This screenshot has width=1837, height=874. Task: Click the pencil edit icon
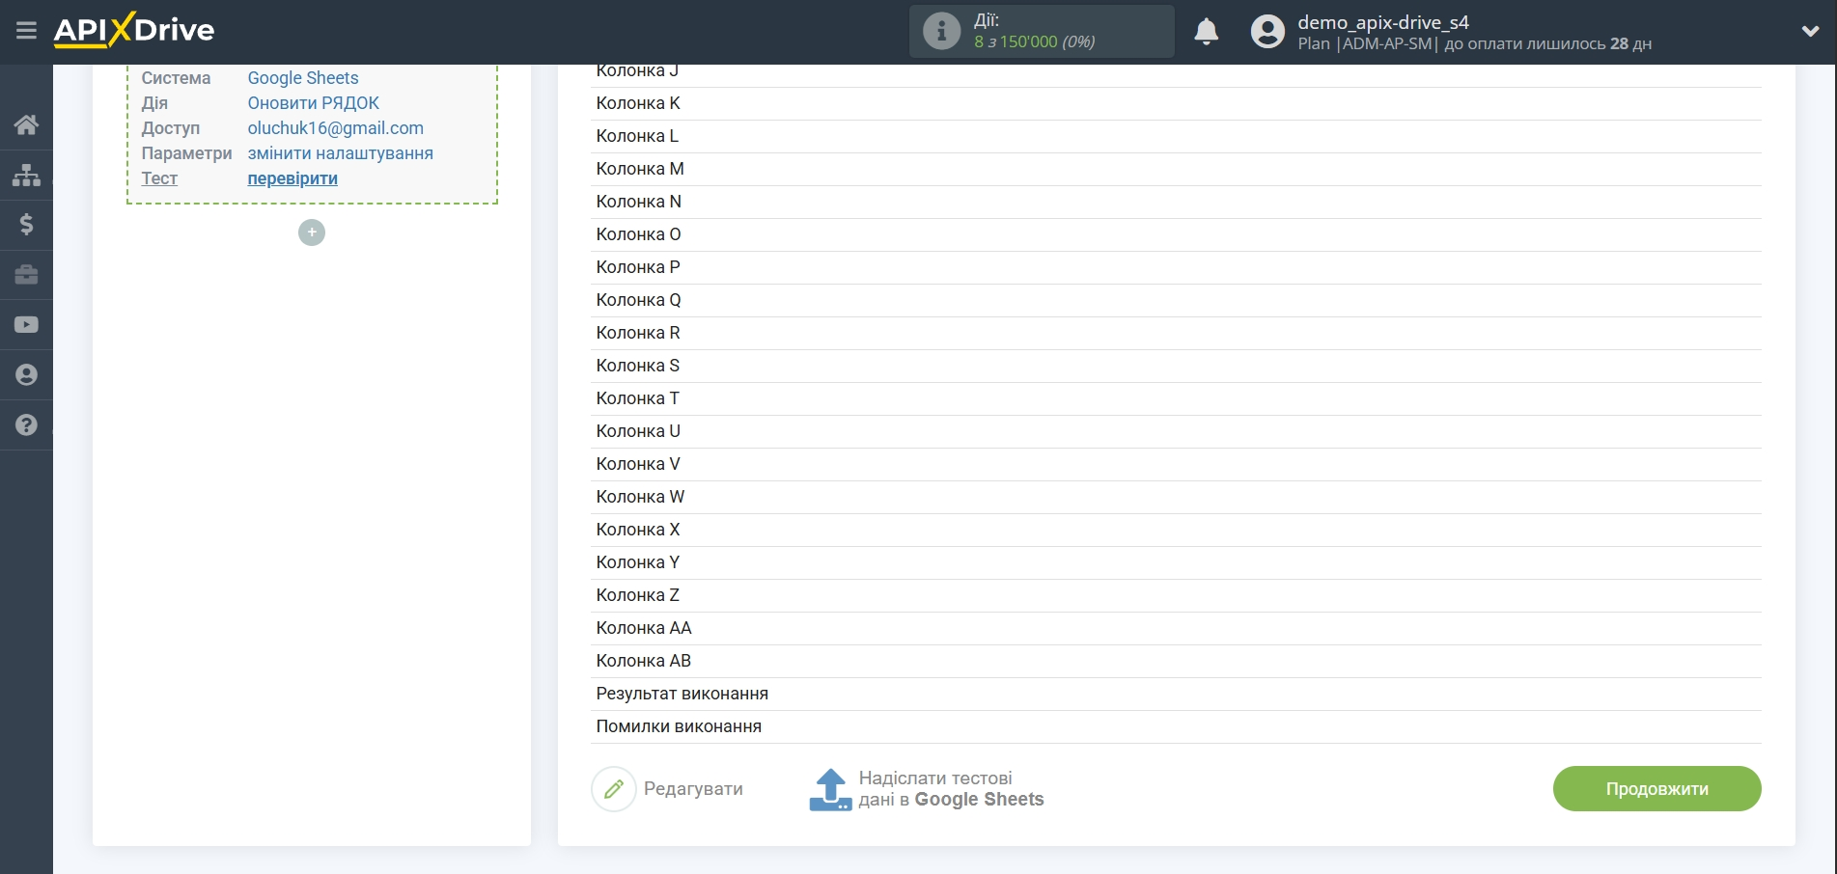614,789
